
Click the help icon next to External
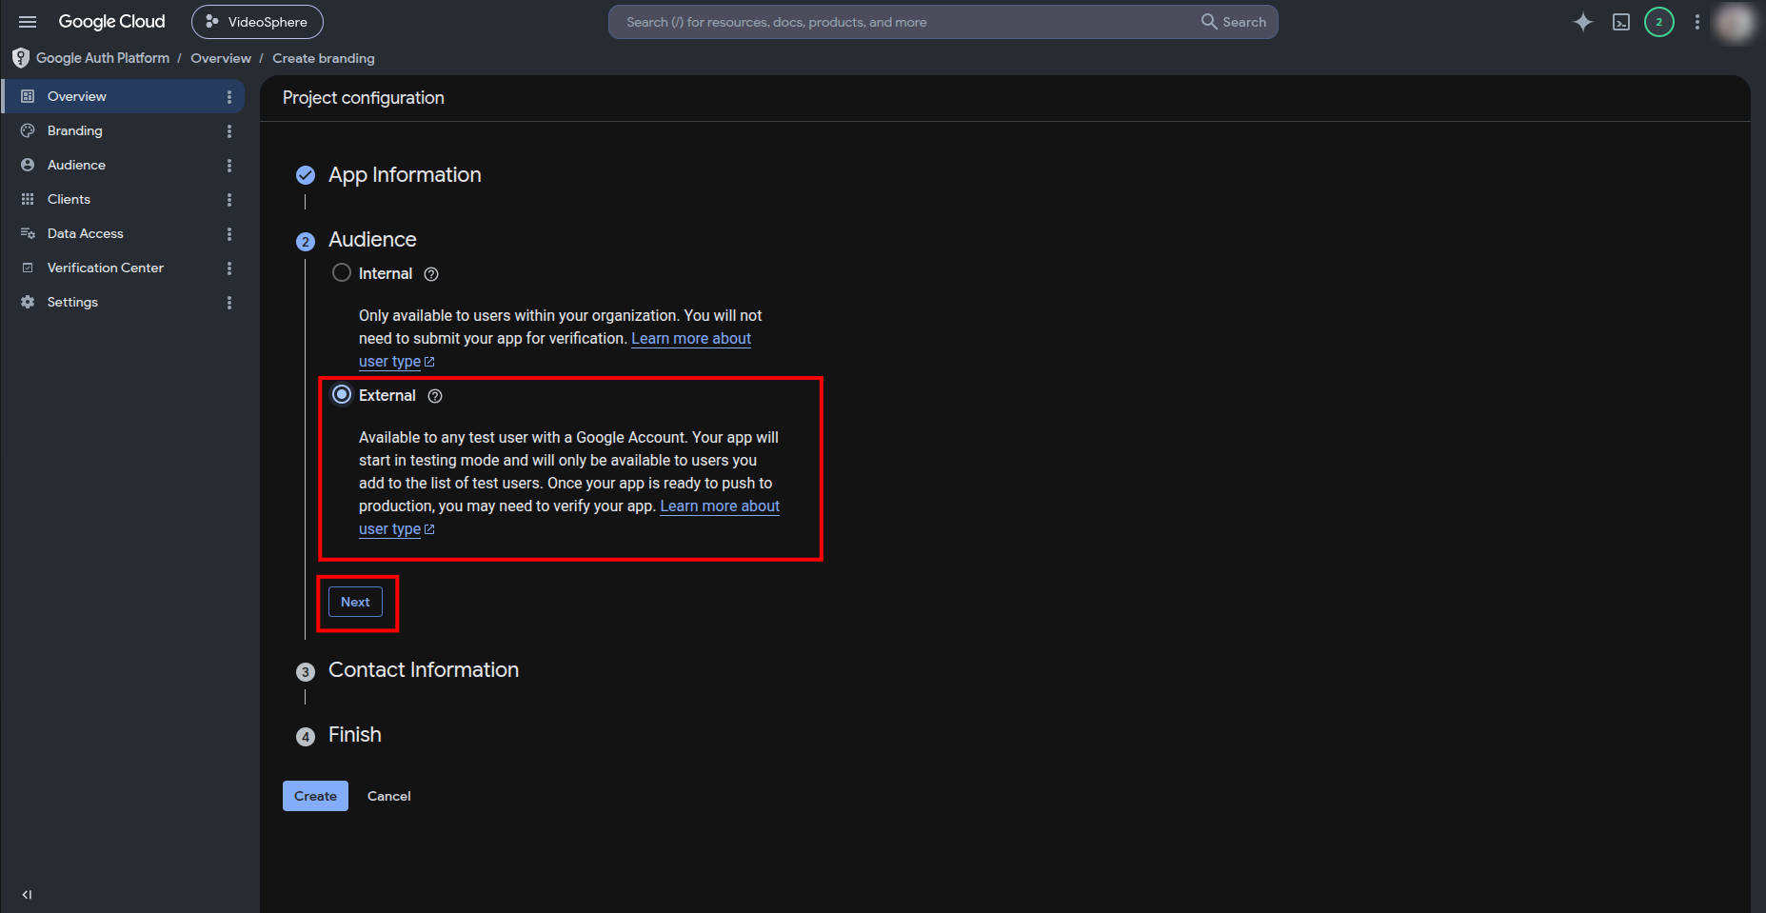[x=435, y=396]
